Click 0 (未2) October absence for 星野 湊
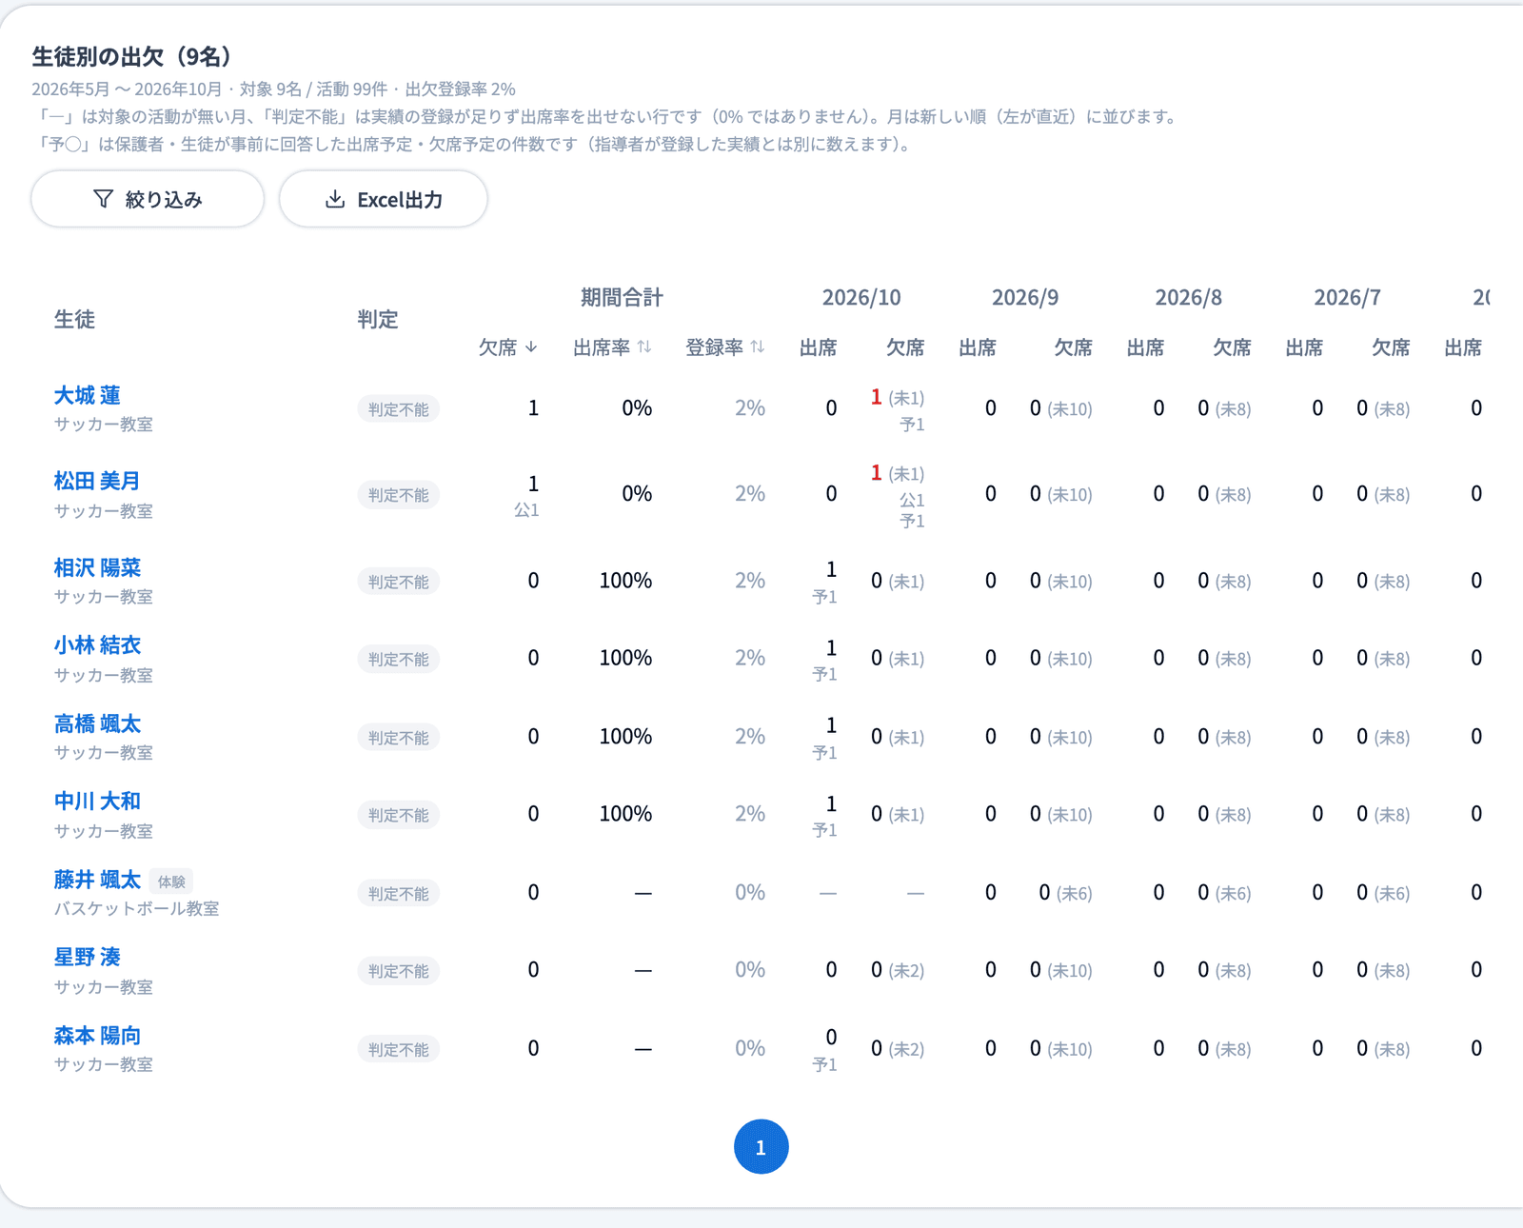Screen dimensions: 1523x1228 [898, 970]
